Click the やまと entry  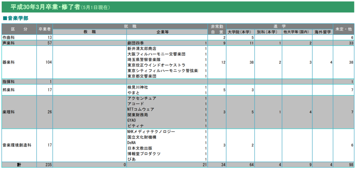click(134, 93)
